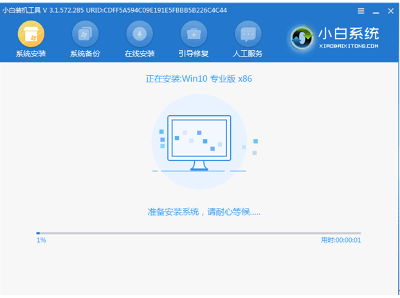Click the 正在安装:Win10 专业版 x86 heading

coord(199,79)
